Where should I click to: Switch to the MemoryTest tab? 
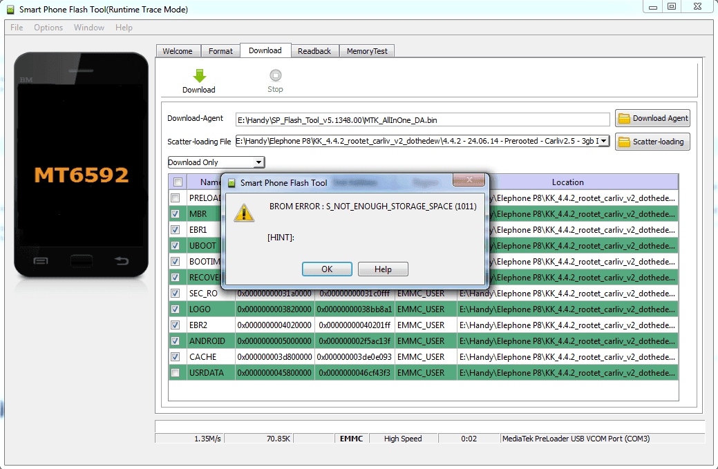(367, 51)
